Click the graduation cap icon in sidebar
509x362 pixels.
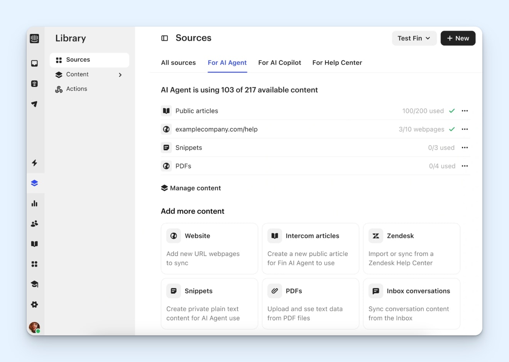pos(34,284)
